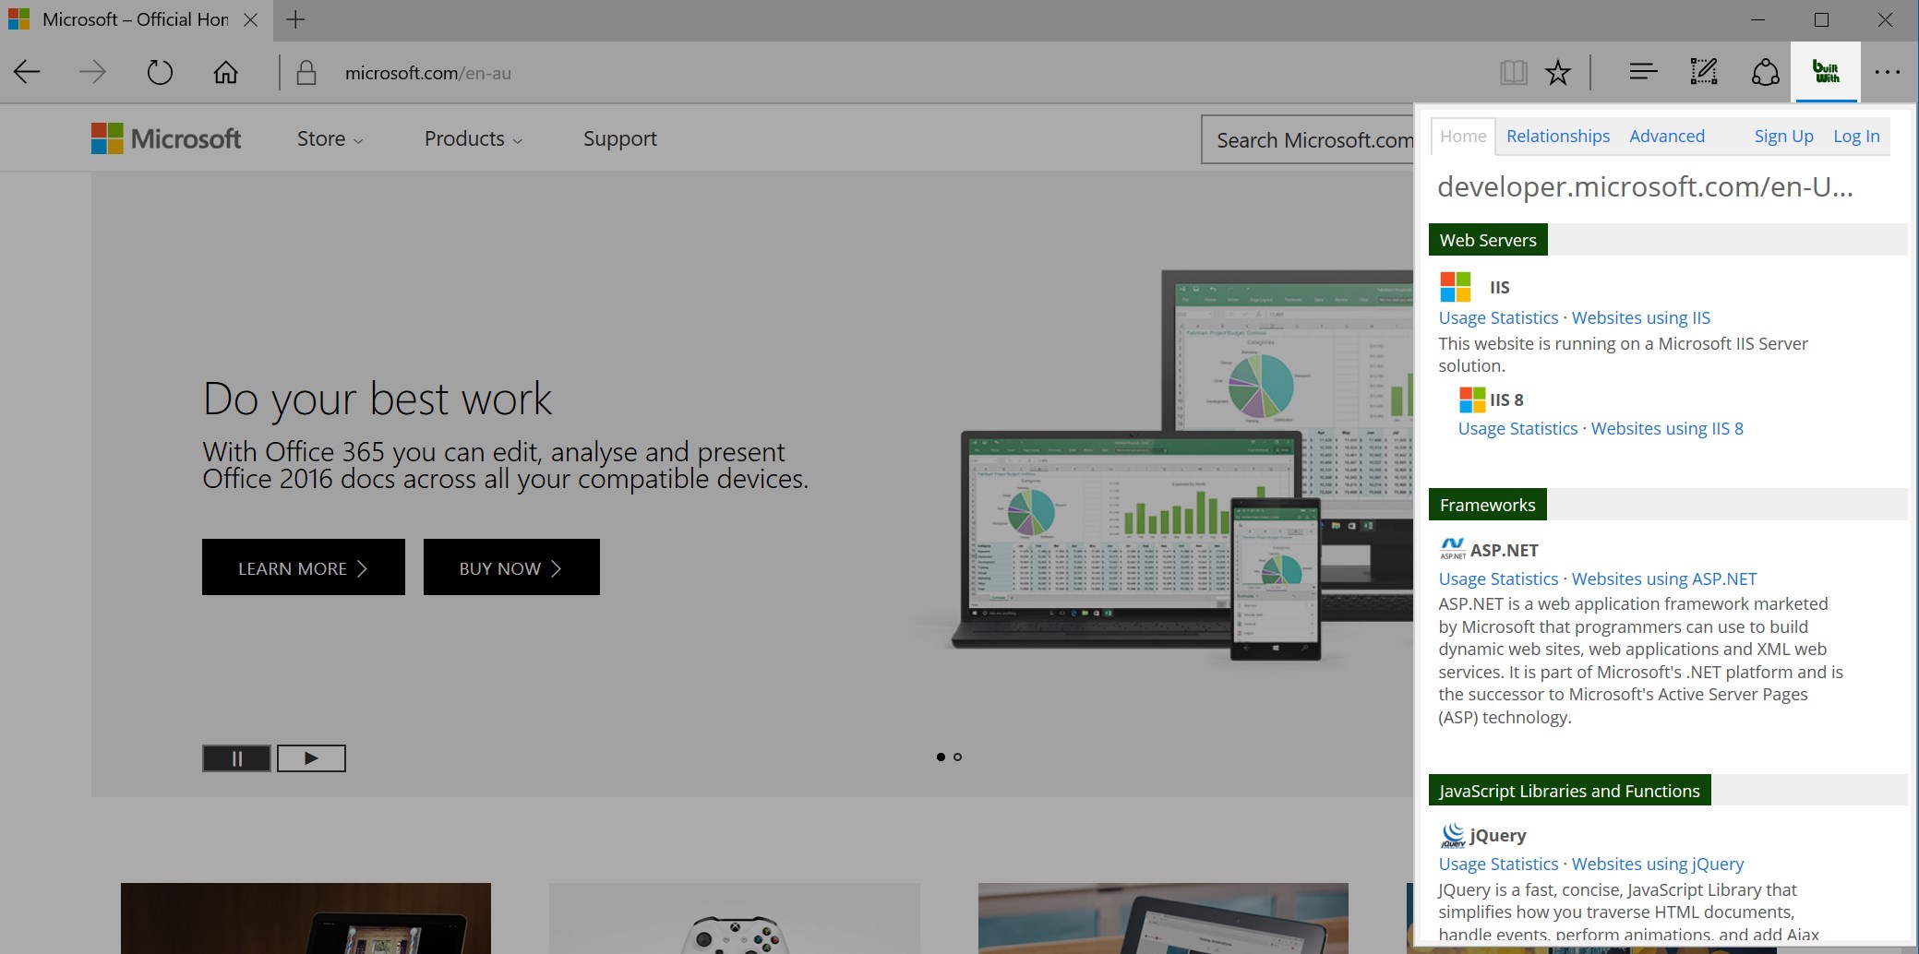This screenshot has width=1919, height=954.
Task: Click the browser Back arrow
Action: 27,72
